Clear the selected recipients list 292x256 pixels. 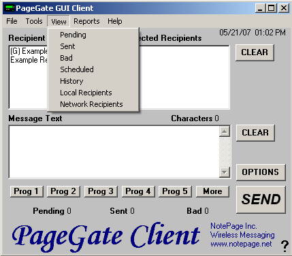tap(255, 52)
